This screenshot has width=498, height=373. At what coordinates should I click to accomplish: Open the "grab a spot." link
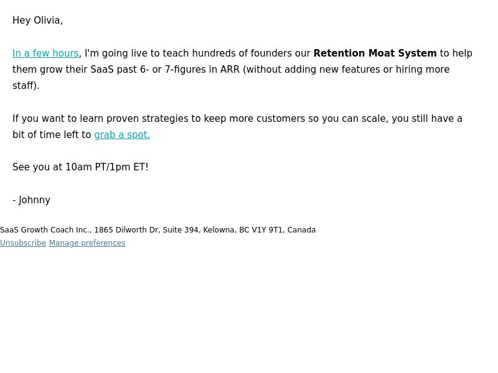[x=122, y=135]
